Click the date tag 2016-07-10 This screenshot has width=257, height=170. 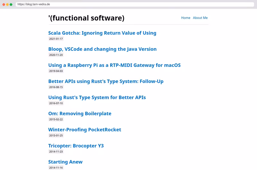pos(56,103)
